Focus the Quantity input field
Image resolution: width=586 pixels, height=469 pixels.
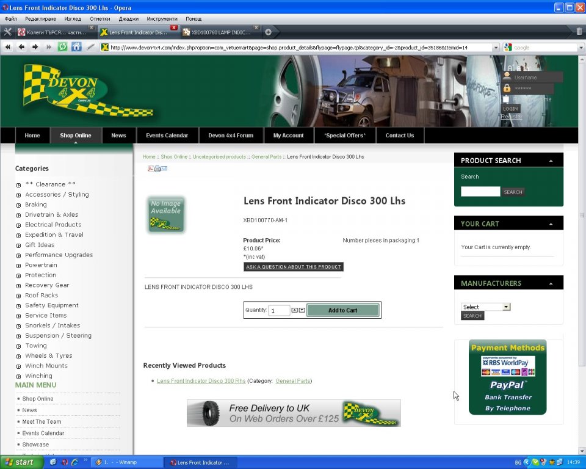279,310
